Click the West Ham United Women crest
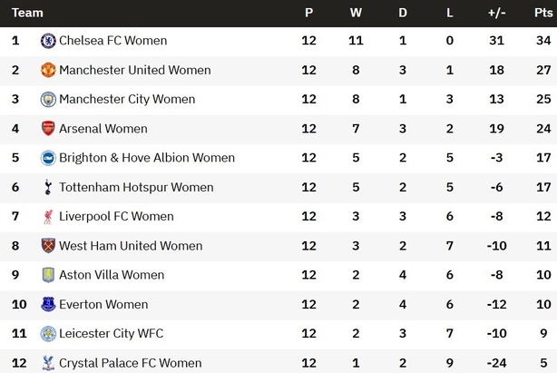The image size is (557, 373). [48, 246]
